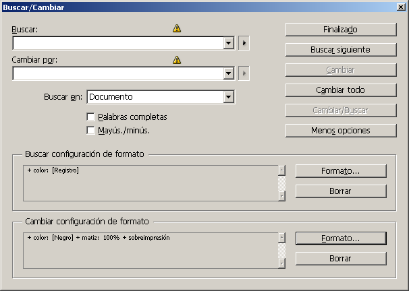Open special characters menu beside Buscar field
Image resolution: width=409 pixels, height=291 pixels.
[244, 43]
